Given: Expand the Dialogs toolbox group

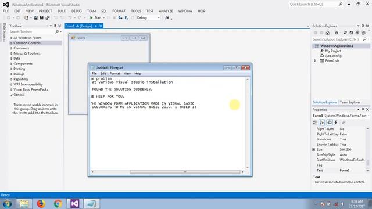Looking at the screenshot, I should click(x=11, y=74).
